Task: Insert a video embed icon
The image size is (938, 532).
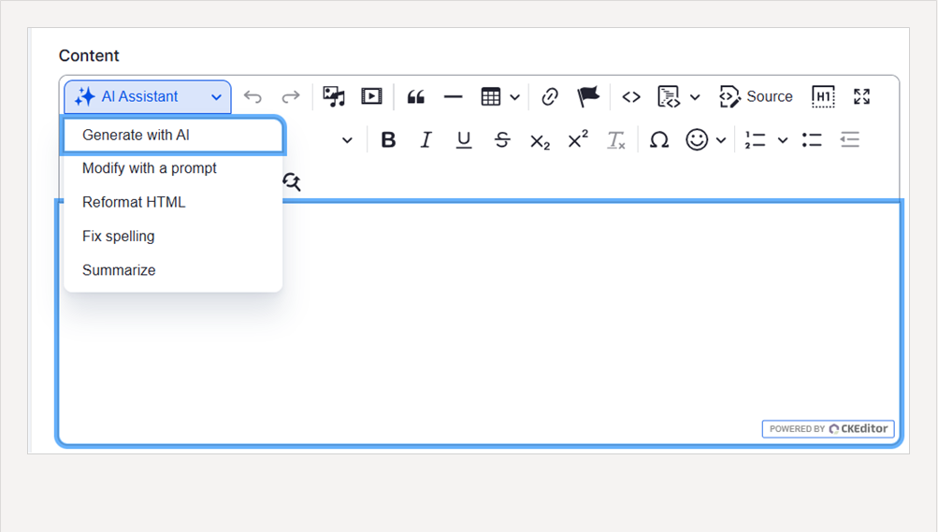Action: pyautogui.click(x=371, y=96)
